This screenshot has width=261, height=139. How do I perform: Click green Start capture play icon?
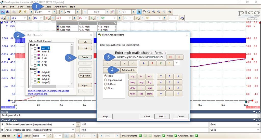pos(14,136)
